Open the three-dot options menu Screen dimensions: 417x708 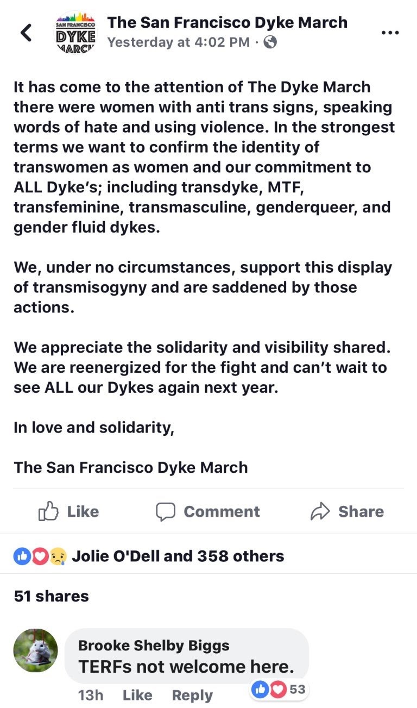tap(390, 32)
